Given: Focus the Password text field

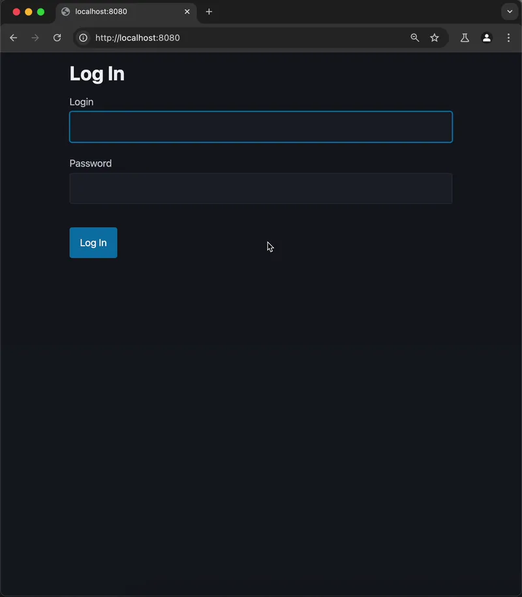Looking at the screenshot, I should [261, 188].
